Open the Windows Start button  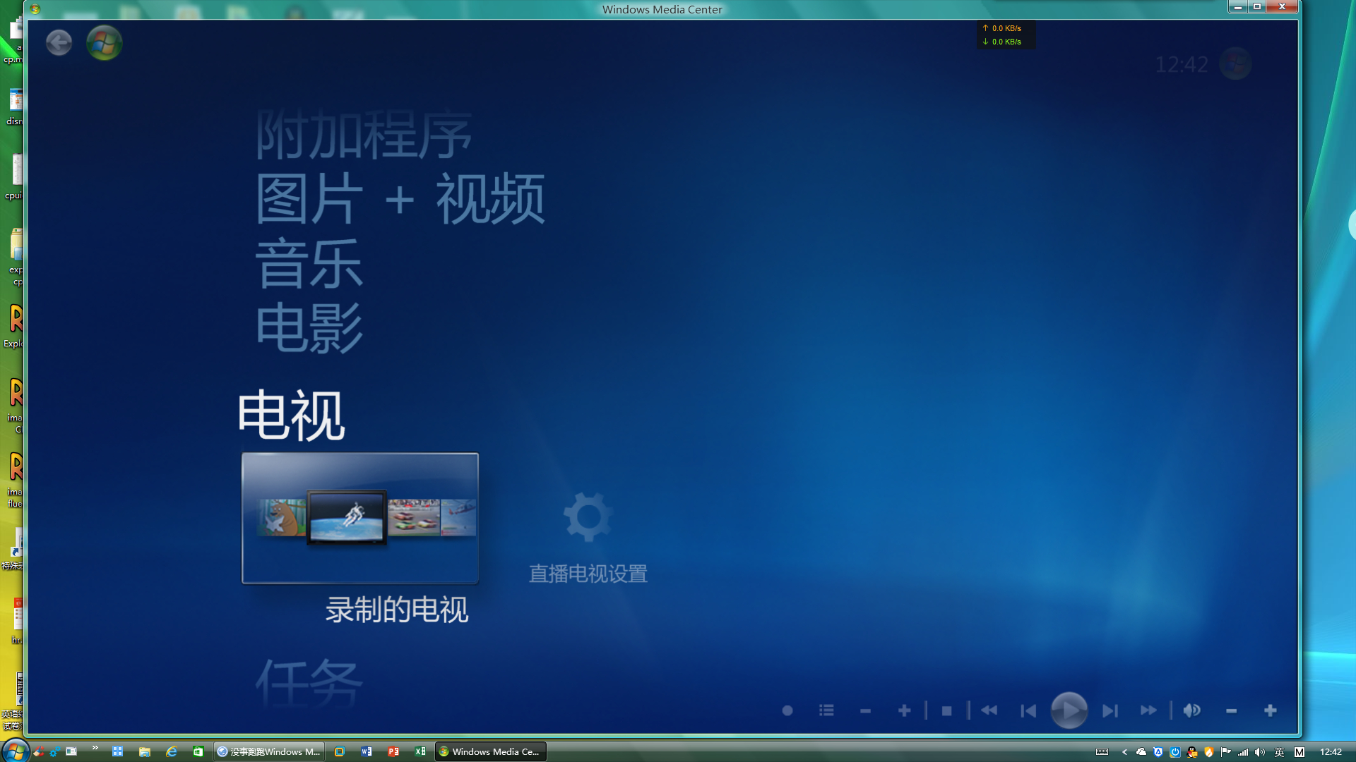(x=14, y=751)
